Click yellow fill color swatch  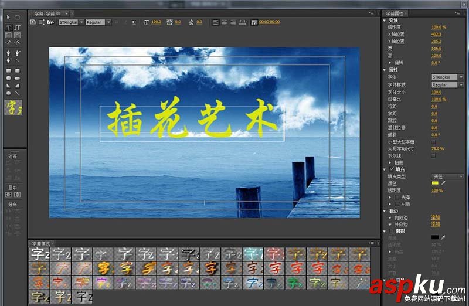click(x=435, y=183)
